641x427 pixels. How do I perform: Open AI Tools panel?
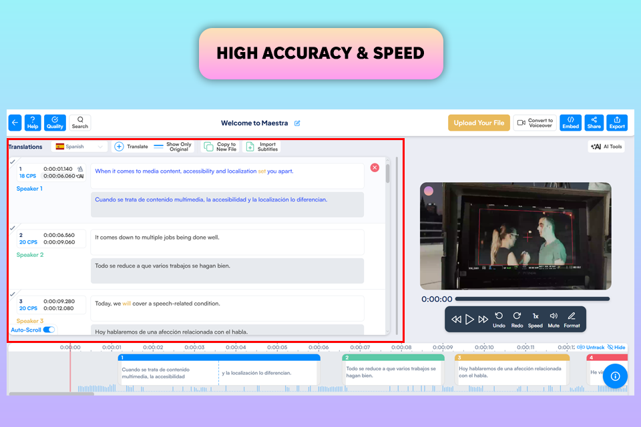click(x=606, y=146)
